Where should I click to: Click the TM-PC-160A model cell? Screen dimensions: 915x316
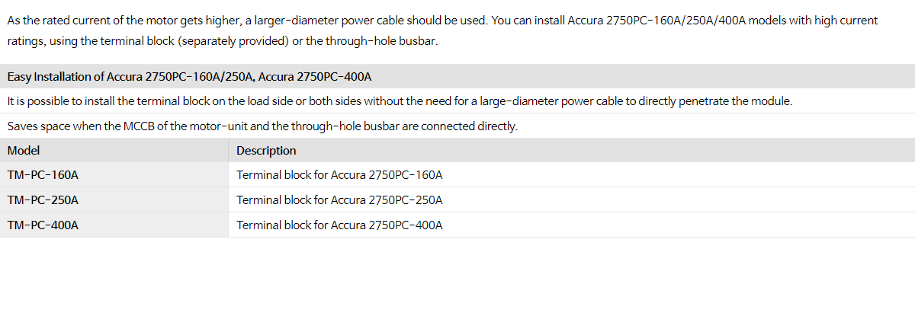[x=114, y=175]
